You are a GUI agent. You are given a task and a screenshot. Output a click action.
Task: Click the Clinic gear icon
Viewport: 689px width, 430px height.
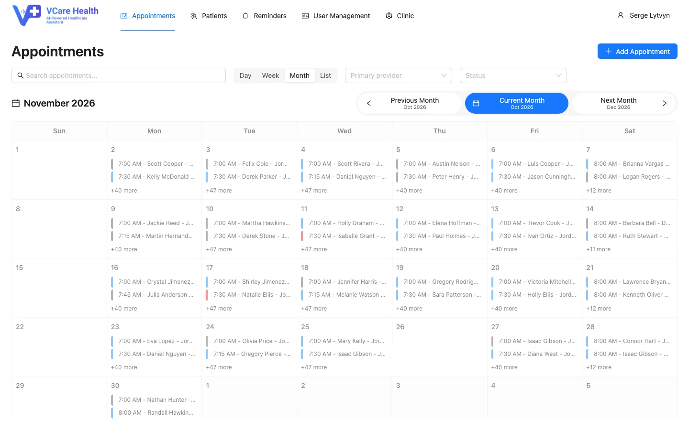389,16
